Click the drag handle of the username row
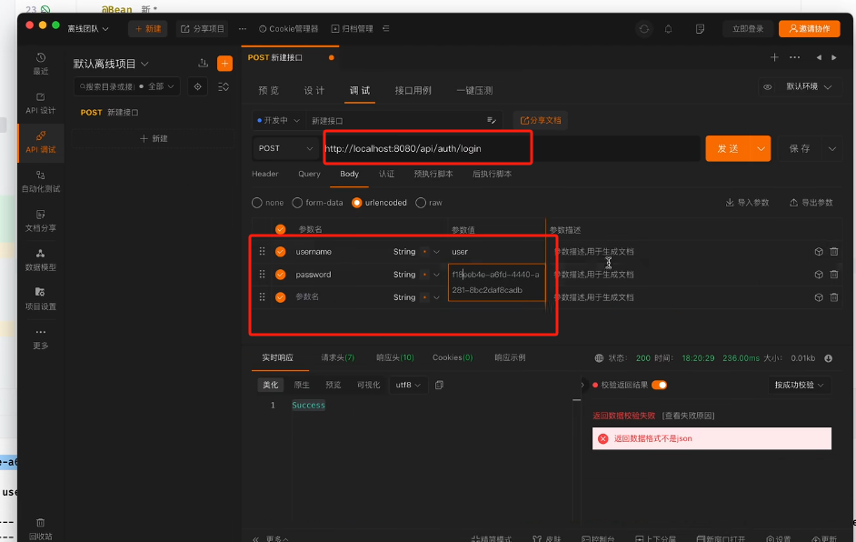This screenshot has width=856, height=542. [x=262, y=251]
